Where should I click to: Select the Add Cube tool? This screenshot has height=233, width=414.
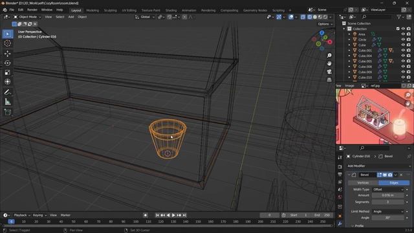(x=7, y=112)
